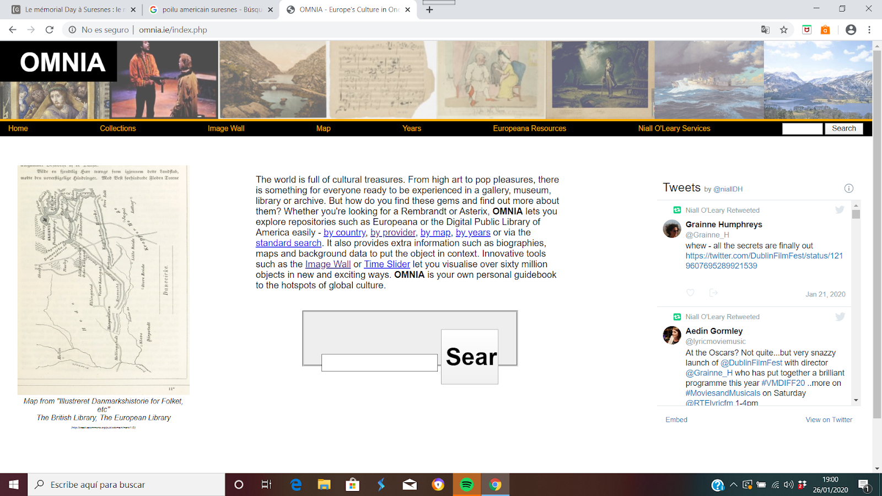Open the volume icon in system tray

click(x=788, y=485)
